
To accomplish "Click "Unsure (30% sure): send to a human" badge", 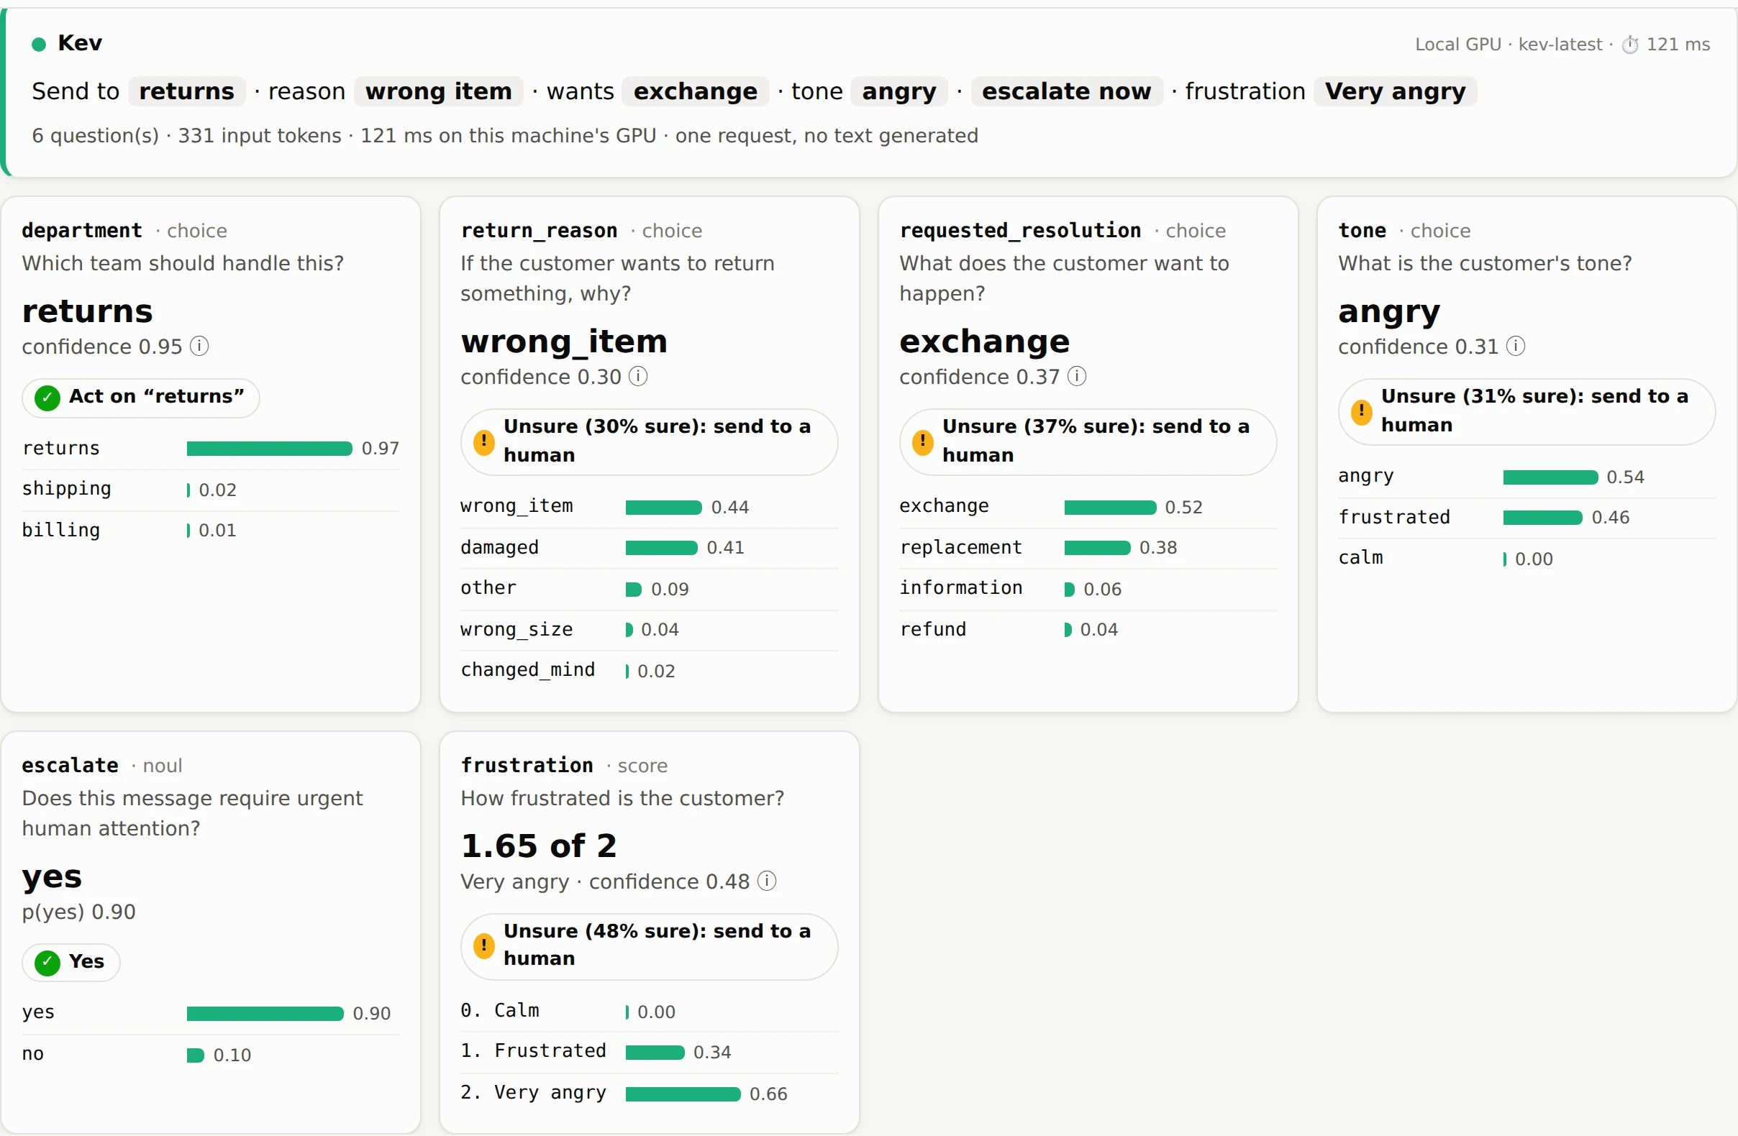I will click(x=649, y=441).
